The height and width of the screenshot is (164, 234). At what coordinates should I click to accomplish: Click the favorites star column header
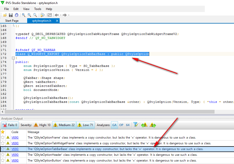pyautogui.click(x=3, y=132)
